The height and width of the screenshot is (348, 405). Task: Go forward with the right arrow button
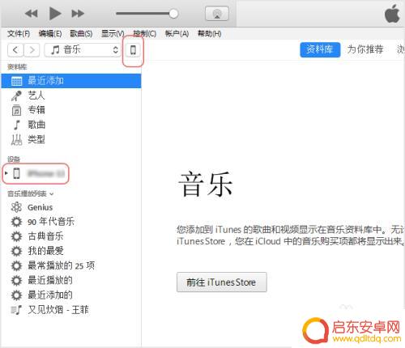[32, 50]
